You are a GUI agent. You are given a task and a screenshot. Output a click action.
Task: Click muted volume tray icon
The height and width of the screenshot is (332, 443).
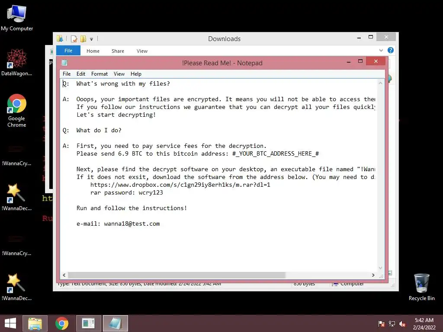tap(402, 324)
